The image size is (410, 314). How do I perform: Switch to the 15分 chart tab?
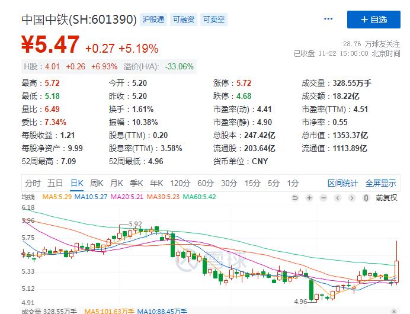pos(252,183)
